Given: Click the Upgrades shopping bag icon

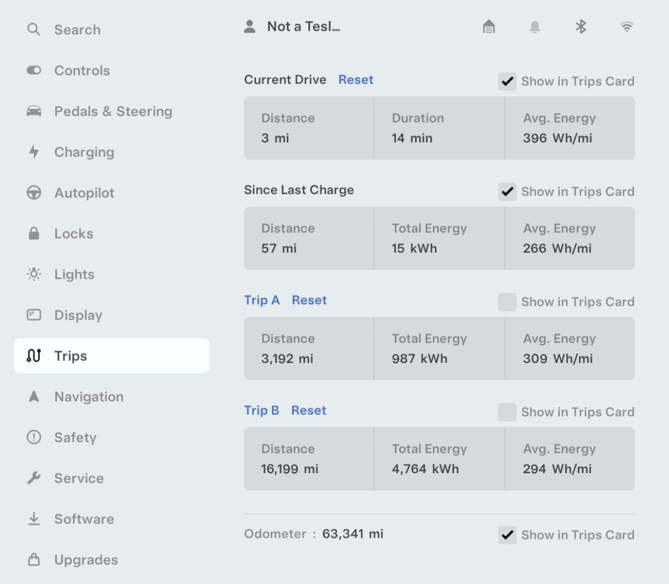Looking at the screenshot, I should point(34,559).
